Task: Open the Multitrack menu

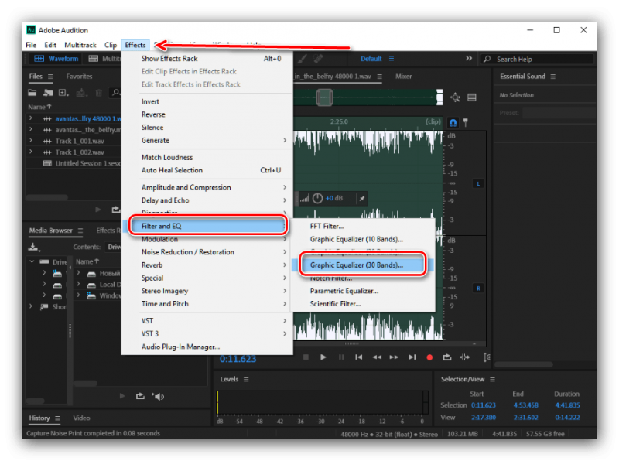Action: 80,45
